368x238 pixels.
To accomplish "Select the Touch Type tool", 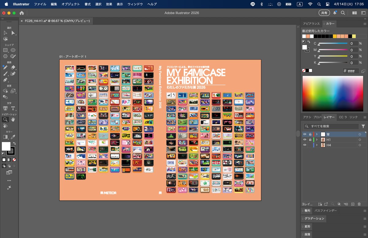I will click(x=6, y=108).
